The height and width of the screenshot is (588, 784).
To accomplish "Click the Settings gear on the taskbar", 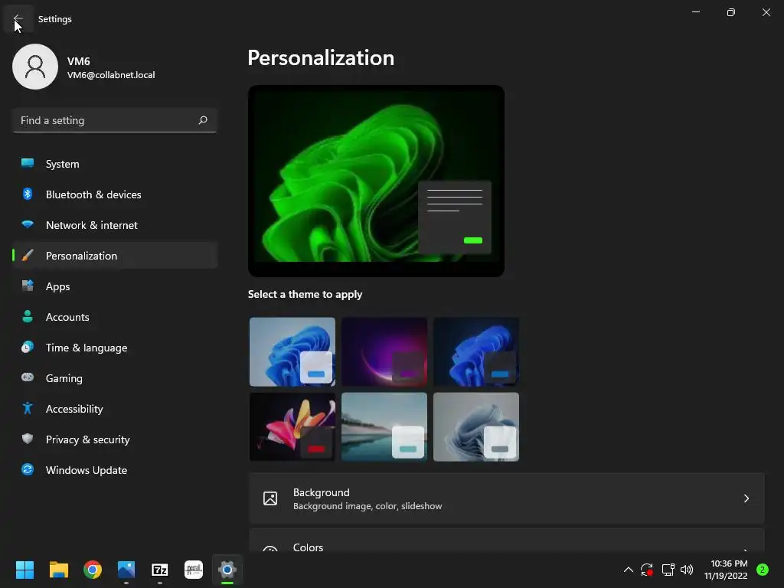I will coord(227,570).
